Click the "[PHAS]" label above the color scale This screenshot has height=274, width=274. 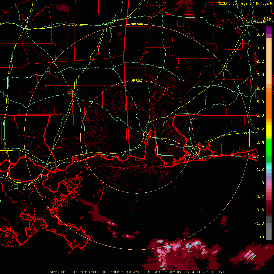tap(257, 21)
